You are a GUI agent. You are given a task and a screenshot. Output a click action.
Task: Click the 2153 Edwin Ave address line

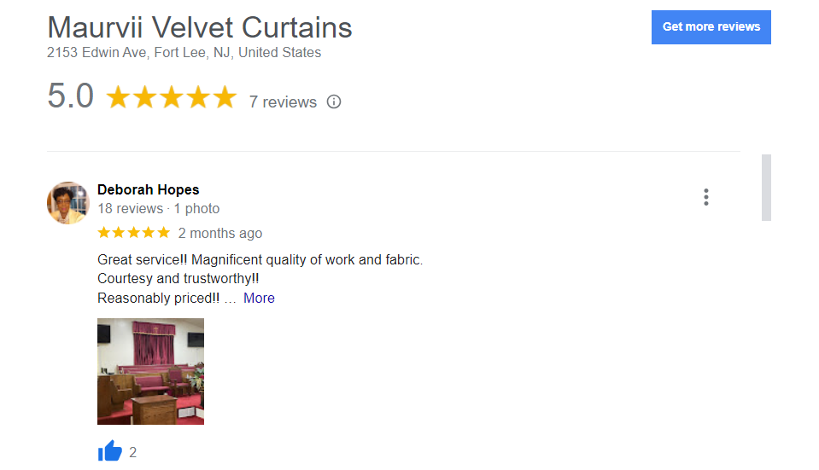184,53
